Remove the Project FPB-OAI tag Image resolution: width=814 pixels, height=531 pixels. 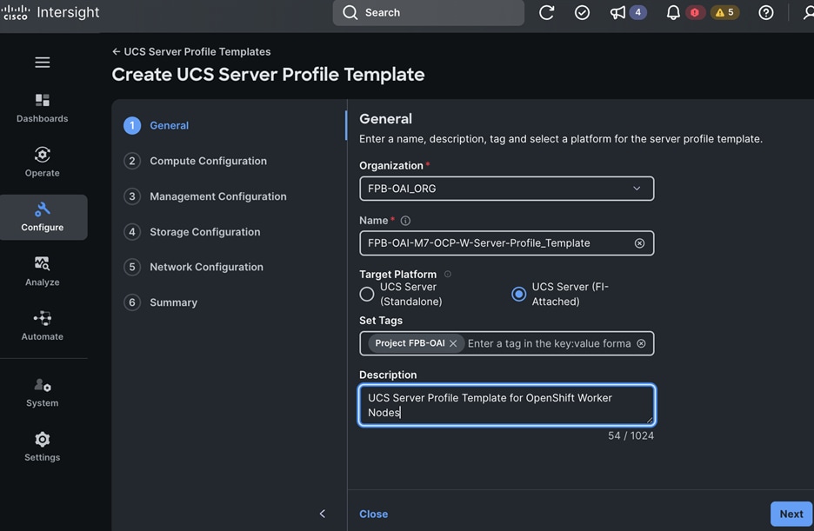click(453, 343)
